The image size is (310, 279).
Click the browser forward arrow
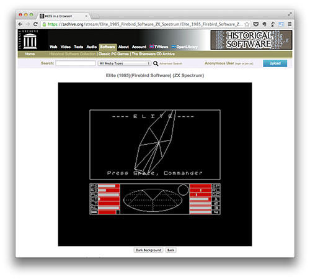click(x=28, y=24)
